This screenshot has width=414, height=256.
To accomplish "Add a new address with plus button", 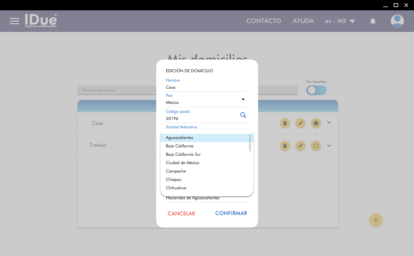I will 376,220.
